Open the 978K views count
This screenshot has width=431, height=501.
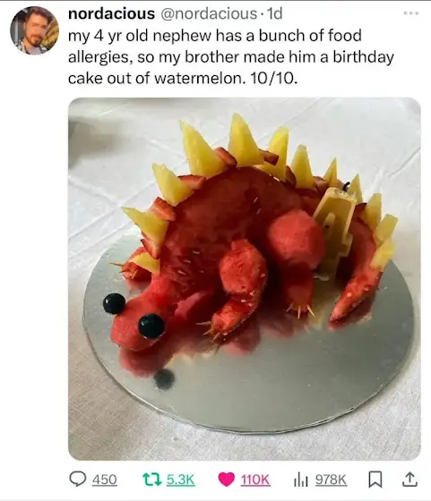[x=331, y=480]
